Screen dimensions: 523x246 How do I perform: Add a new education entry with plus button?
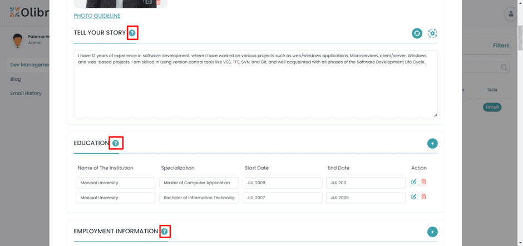(x=432, y=144)
